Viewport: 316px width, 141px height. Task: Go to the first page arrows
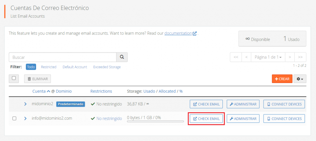point(236,57)
